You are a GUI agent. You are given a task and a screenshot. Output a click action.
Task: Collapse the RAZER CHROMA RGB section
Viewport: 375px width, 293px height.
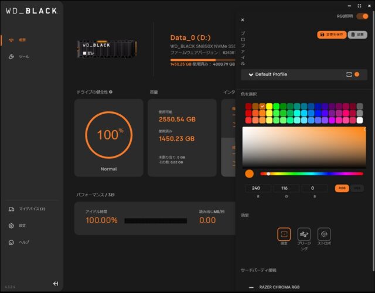click(251, 287)
